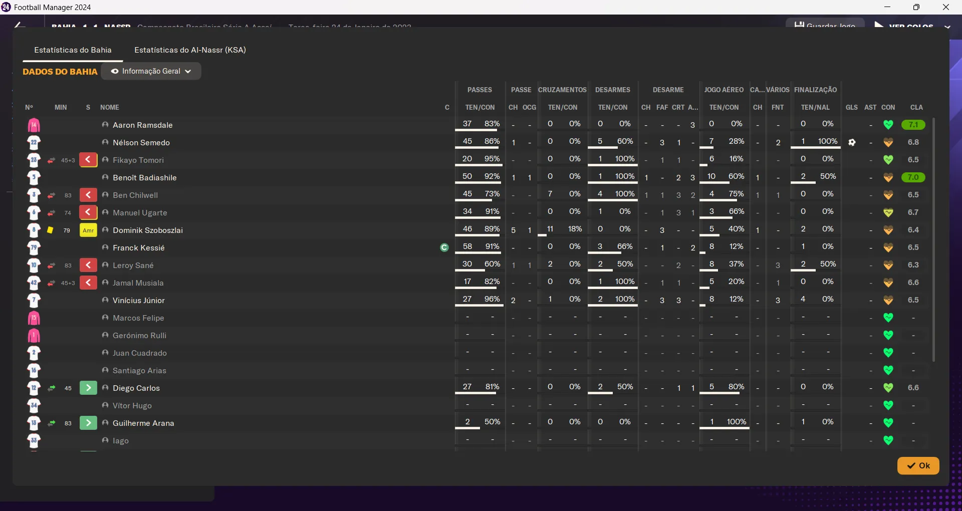Sort by the CLA rating column header

916,108
